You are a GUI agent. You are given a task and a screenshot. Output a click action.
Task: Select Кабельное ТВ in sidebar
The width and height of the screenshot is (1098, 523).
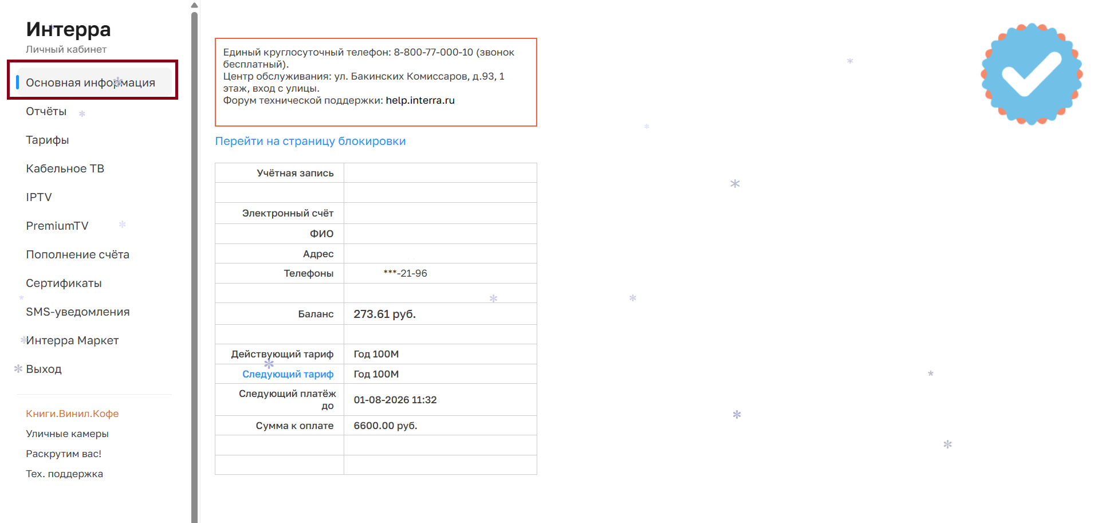pos(65,168)
